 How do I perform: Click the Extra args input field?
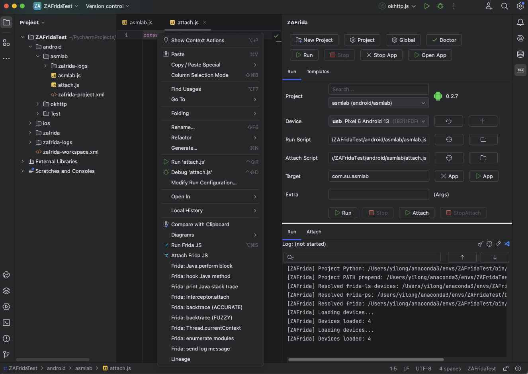click(379, 194)
